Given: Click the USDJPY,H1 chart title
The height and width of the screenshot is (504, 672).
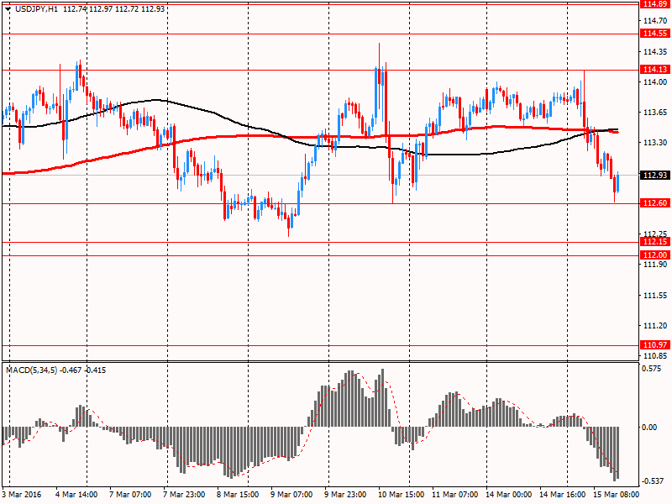Looking at the screenshot, I should coord(33,8).
